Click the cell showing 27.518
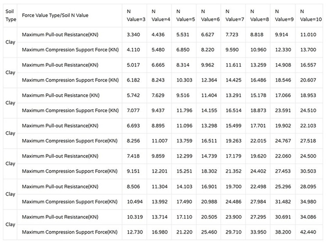This screenshot has width=326, height=245. [x=308, y=141]
